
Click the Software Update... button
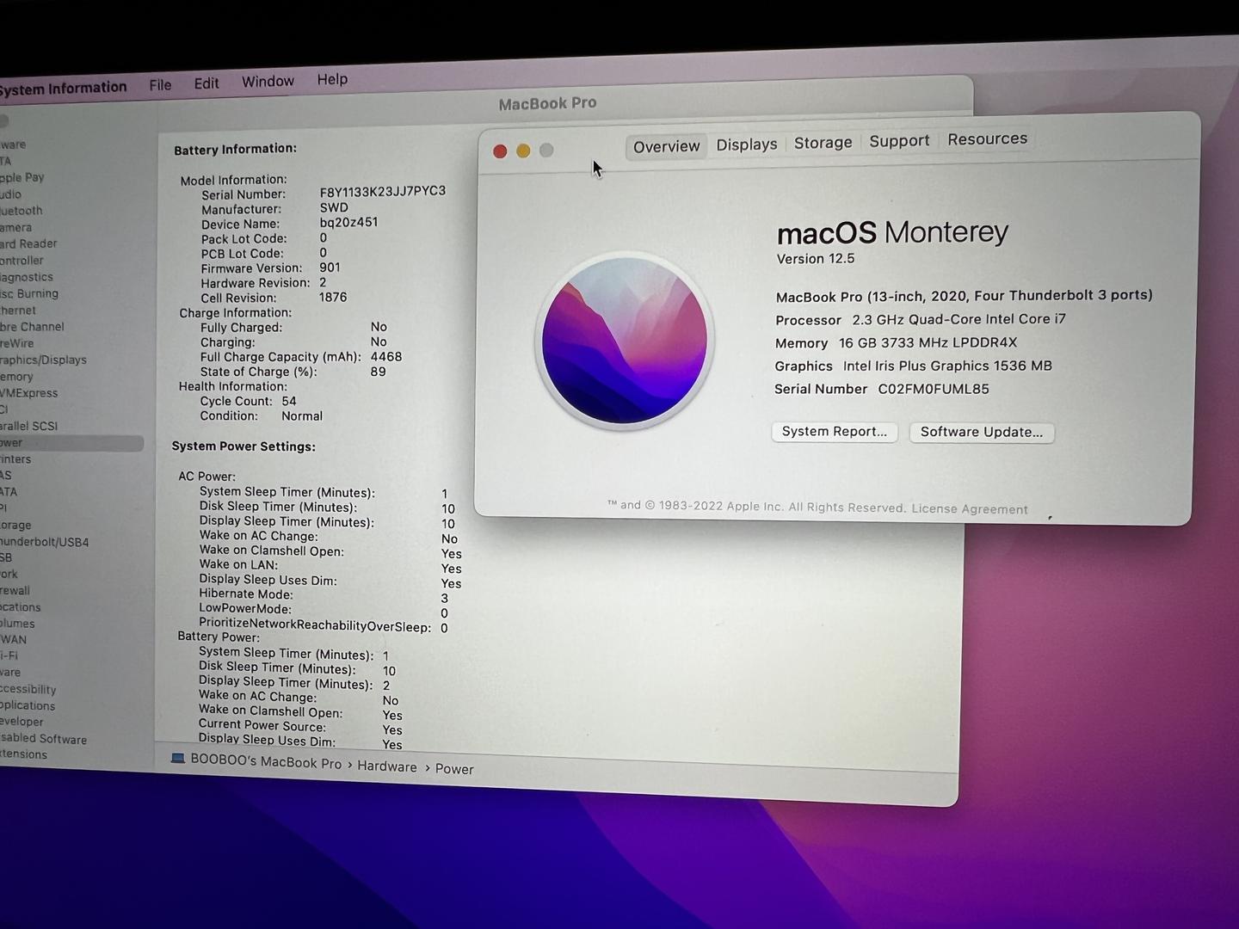(x=982, y=432)
